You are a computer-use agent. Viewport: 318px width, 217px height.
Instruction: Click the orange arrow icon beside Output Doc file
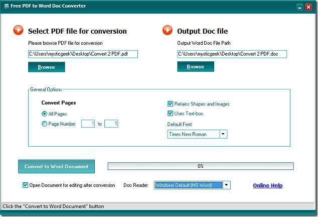(x=168, y=31)
